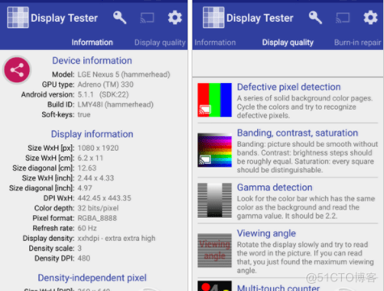Select color depth value 32 bits/pixel
Viewport: 384px width, 291px height.
[x=98, y=208]
